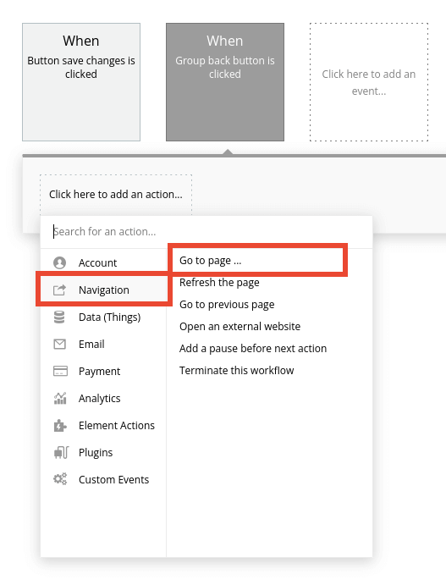Open the Data (Things) category

coord(109,317)
